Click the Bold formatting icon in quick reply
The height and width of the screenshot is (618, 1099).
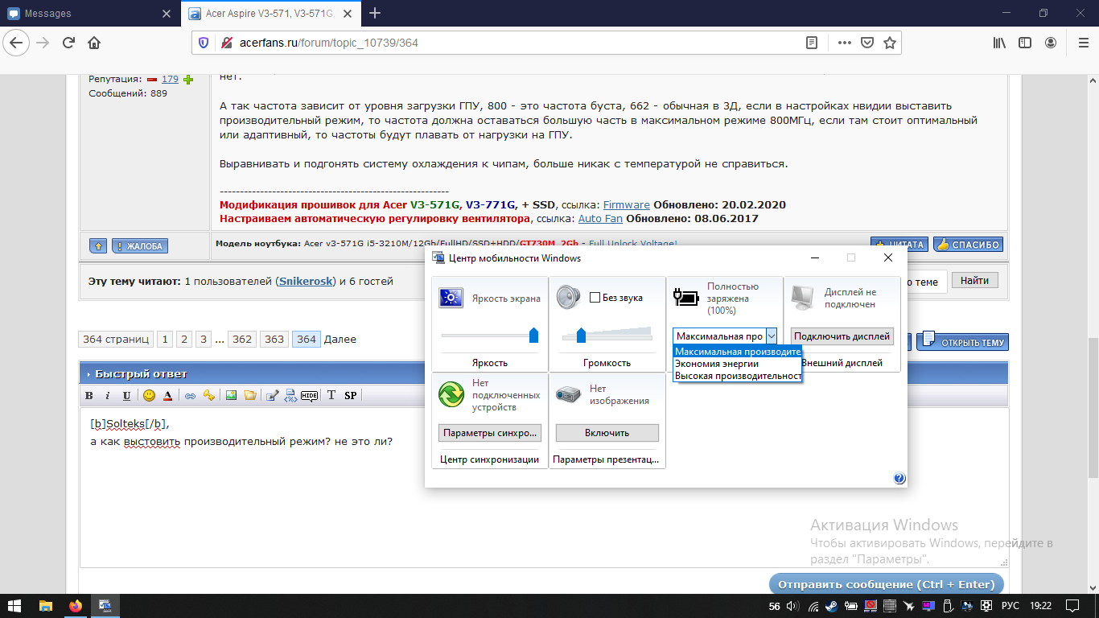89,395
